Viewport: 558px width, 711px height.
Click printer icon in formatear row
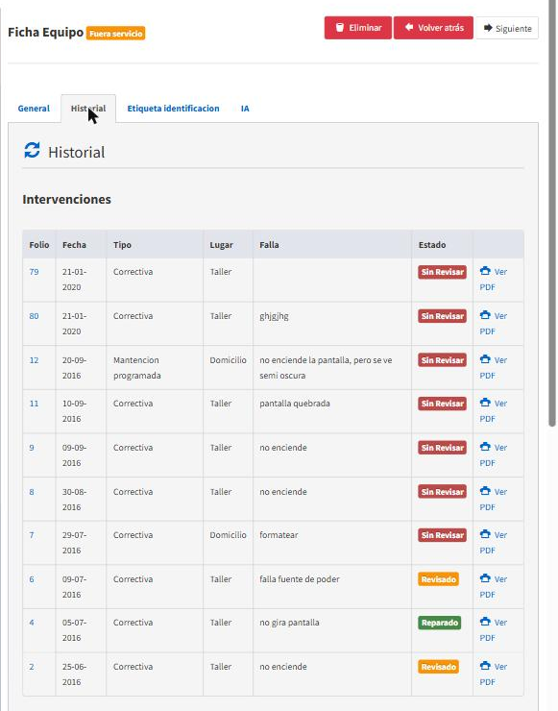click(x=485, y=533)
